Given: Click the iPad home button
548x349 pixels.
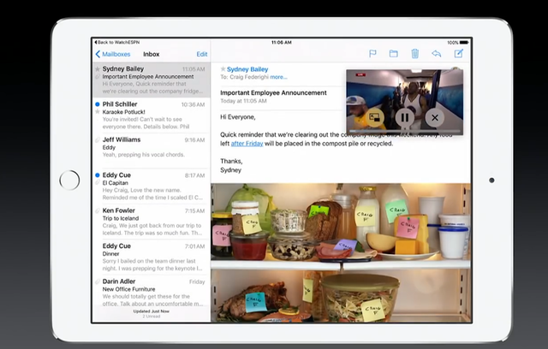Looking at the screenshot, I should pyautogui.click(x=69, y=180).
